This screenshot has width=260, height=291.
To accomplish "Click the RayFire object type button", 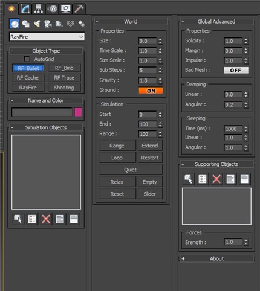I will (x=28, y=88).
